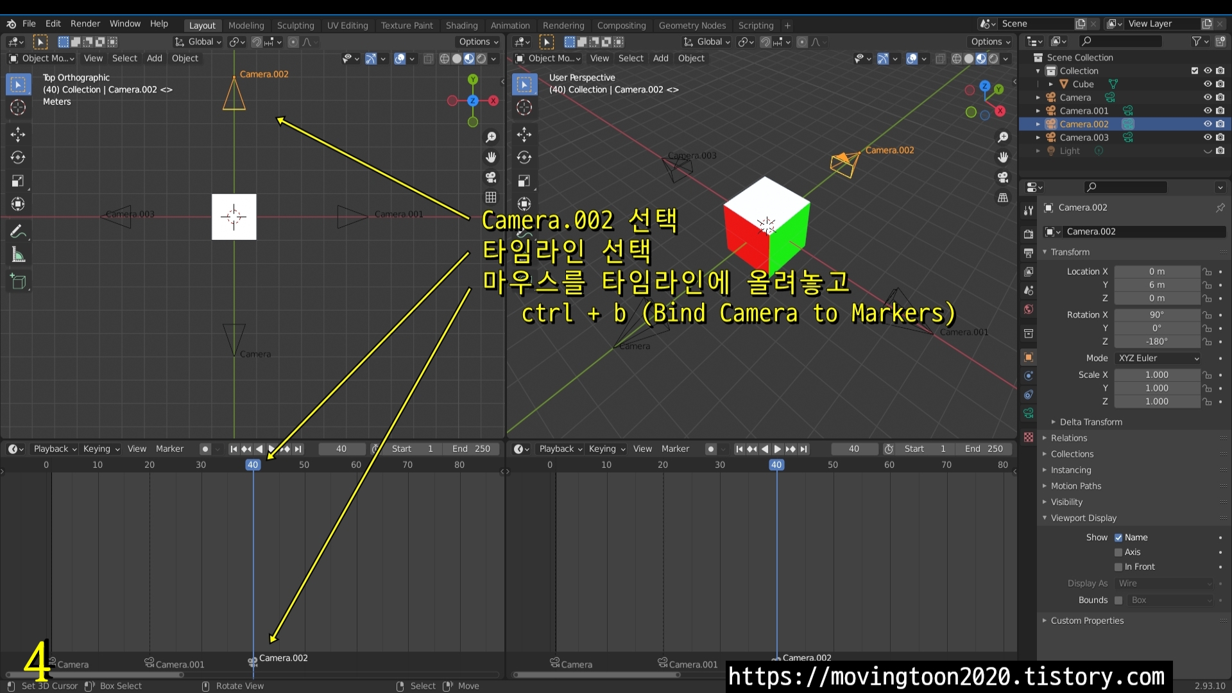
Task: Open Global transform orientation dropdown in left viewport
Action: click(198, 42)
